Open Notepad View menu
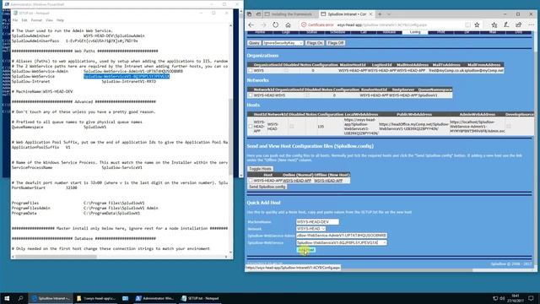540x304 pixels. [49, 20]
